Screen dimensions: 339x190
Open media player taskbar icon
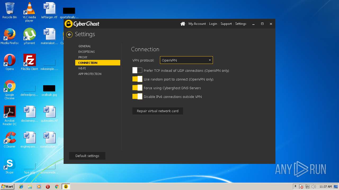click(x=39, y=187)
